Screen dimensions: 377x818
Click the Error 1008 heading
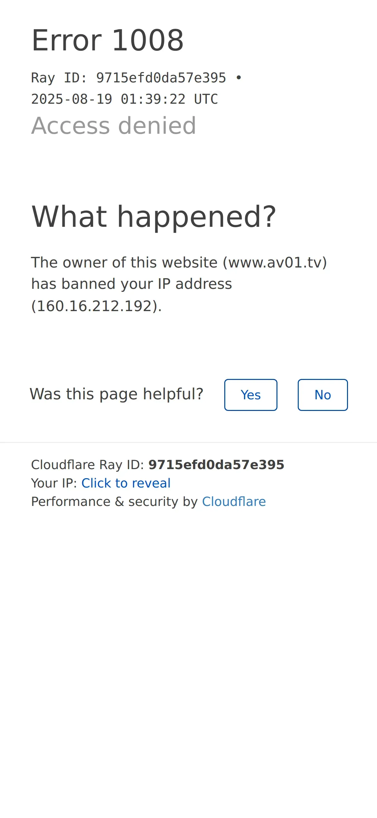pos(108,40)
